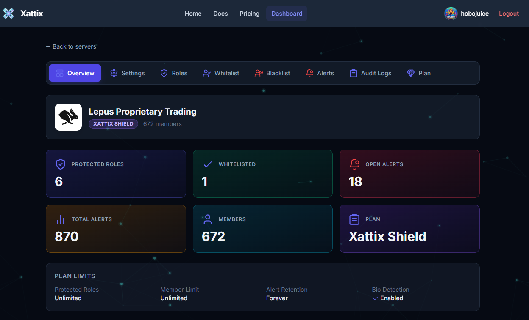Click the Bio Detection label

click(x=391, y=290)
